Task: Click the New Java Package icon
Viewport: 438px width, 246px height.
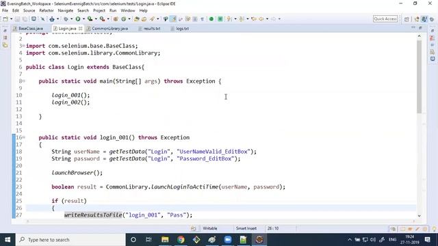Action: tap(116, 19)
